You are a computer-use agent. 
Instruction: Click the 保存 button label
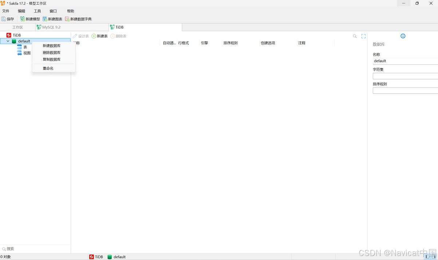(11, 19)
